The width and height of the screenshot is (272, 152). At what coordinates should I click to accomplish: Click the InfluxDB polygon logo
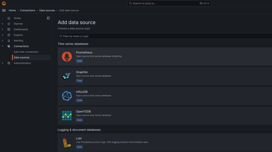(x=67, y=96)
